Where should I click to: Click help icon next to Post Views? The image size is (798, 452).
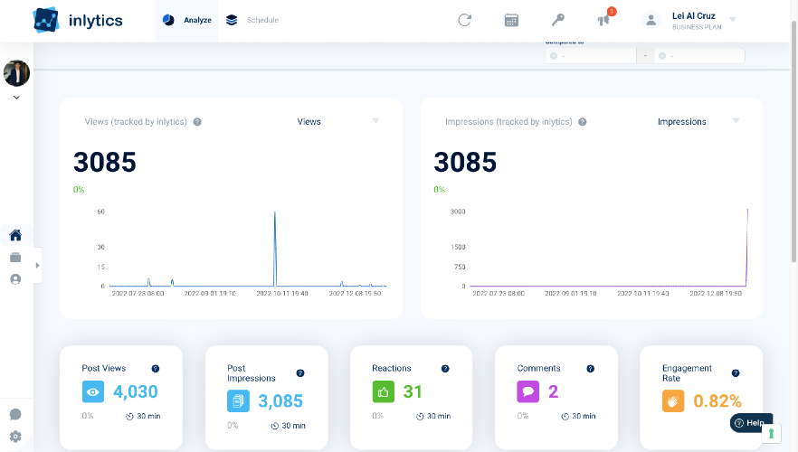(x=156, y=369)
